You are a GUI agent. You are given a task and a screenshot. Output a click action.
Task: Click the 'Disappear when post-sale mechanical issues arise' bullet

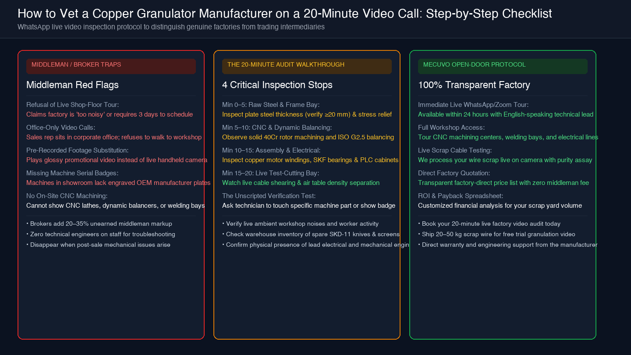click(98, 245)
